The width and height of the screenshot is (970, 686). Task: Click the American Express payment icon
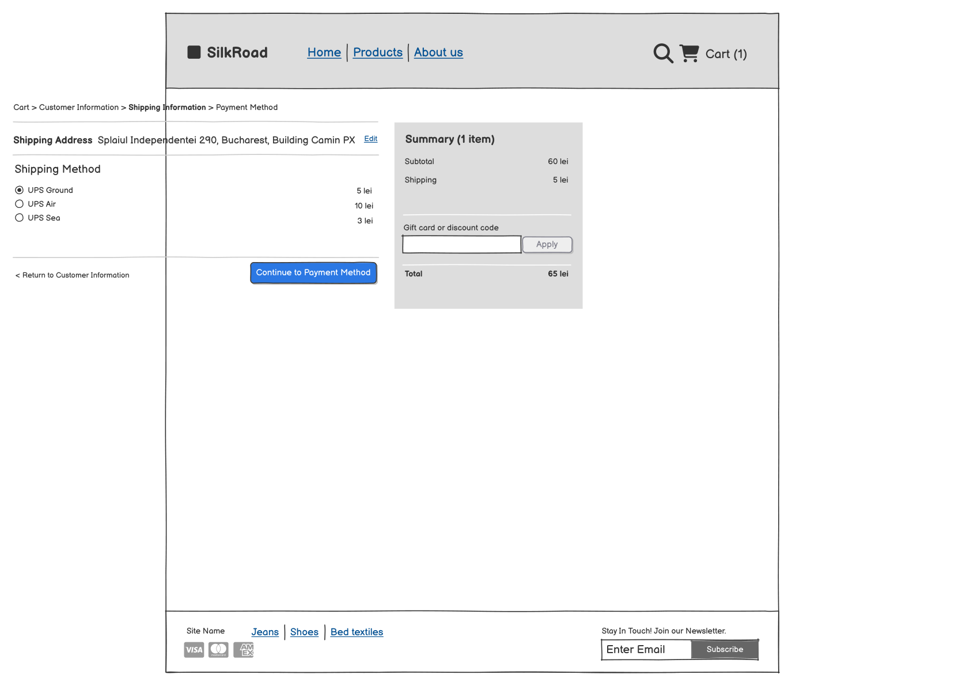point(243,649)
